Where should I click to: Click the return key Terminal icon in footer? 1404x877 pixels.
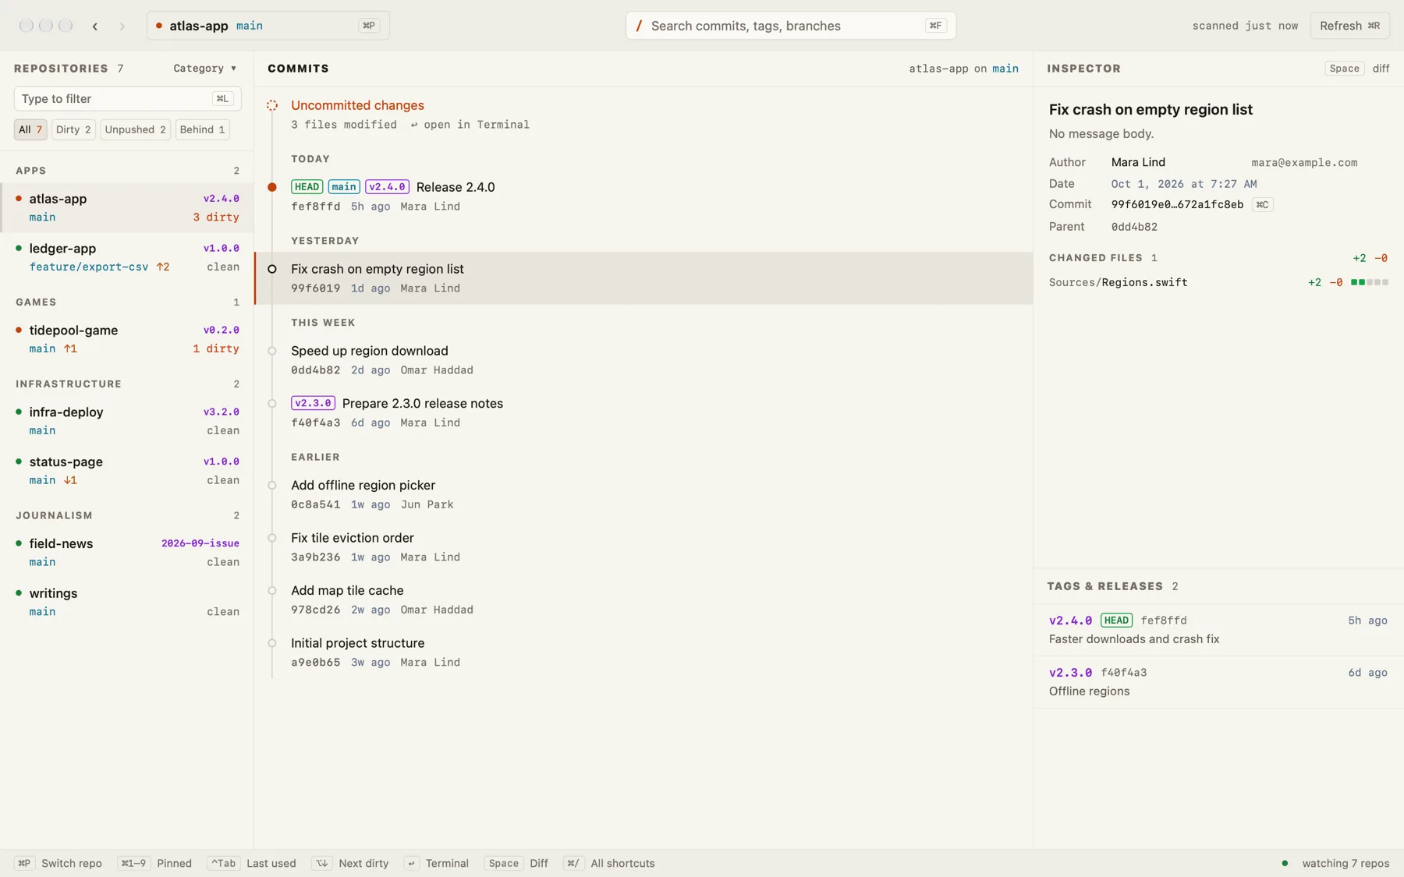click(412, 863)
